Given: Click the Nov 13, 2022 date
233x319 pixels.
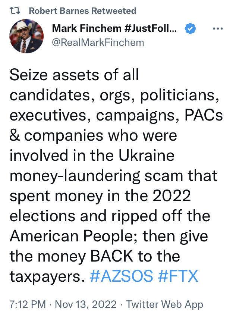Looking at the screenshot, I should coord(85,304).
